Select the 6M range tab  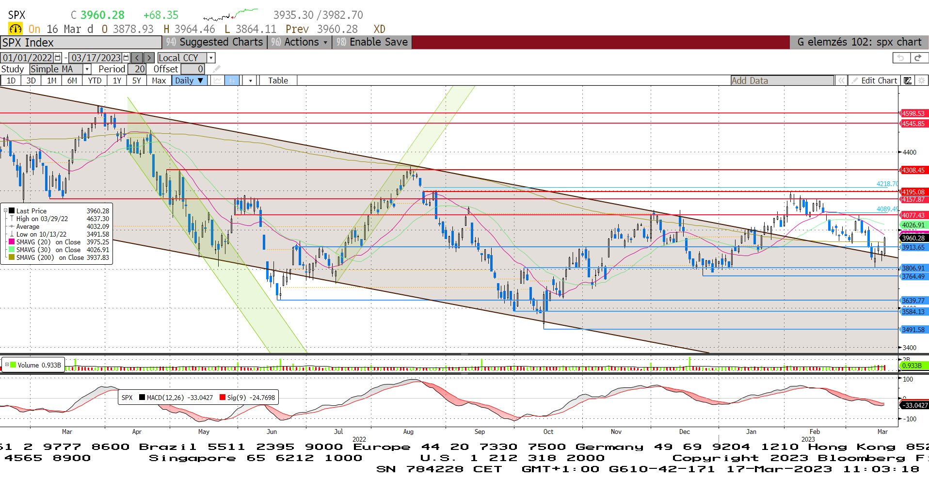tap(72, 80)
